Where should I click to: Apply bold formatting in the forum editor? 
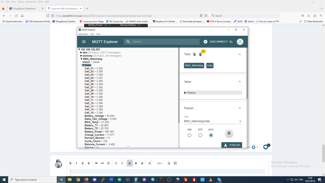71,163
